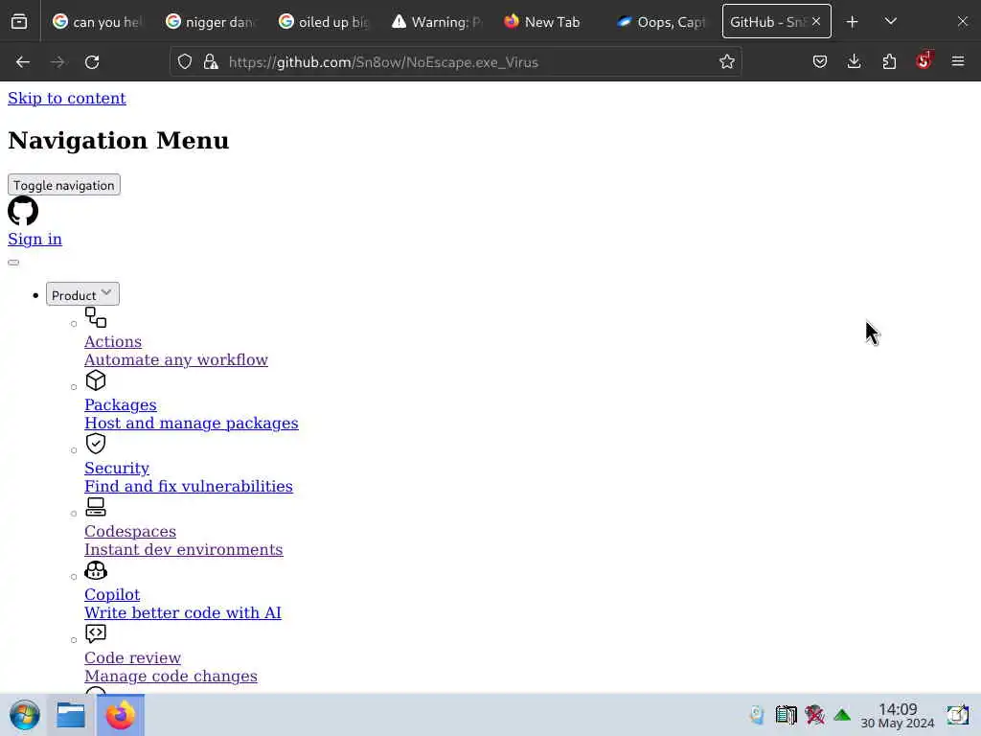Click the red S extension icon
This screenshot has height=736, width=981.
pyautogui.click(x=924, y=60)
